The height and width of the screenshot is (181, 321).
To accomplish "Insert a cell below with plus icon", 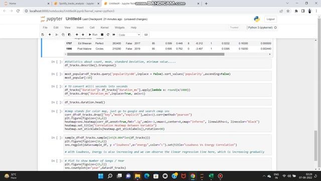I will 50,35.
